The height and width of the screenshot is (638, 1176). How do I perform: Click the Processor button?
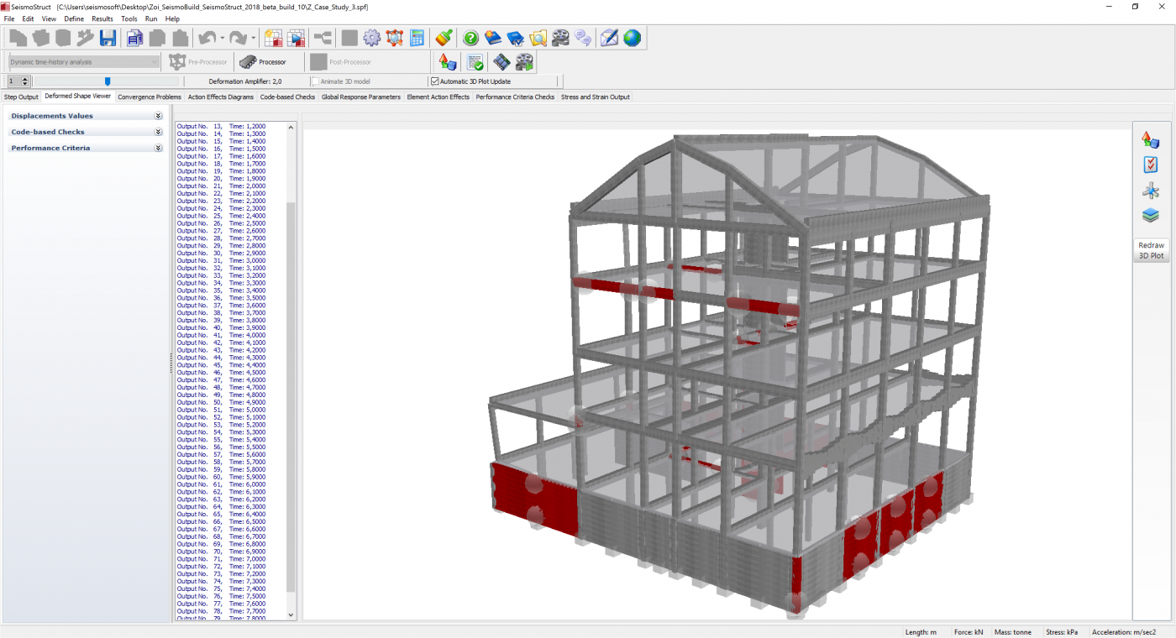point(263,62)
